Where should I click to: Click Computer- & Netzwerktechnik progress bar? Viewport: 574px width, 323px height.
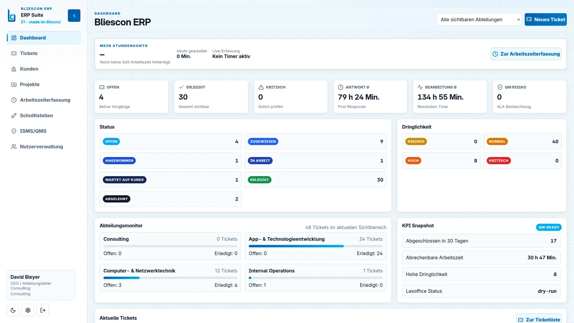(170, 278)
